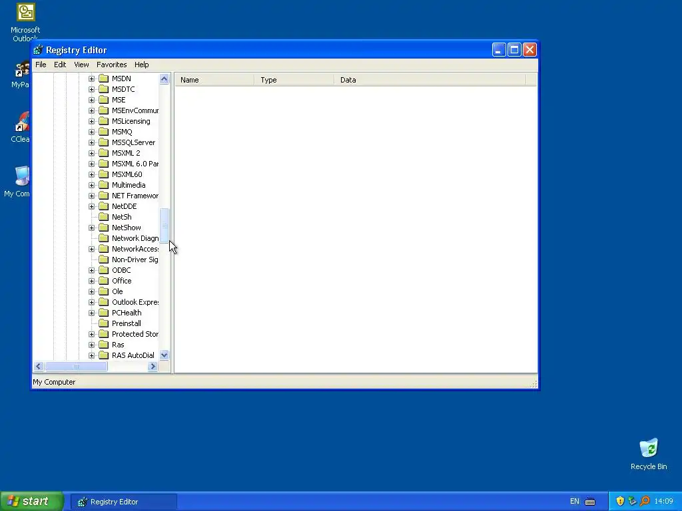682x511 pixels.
Task: Click the taskbar clock showing 14:09
Action: [663, 502]
